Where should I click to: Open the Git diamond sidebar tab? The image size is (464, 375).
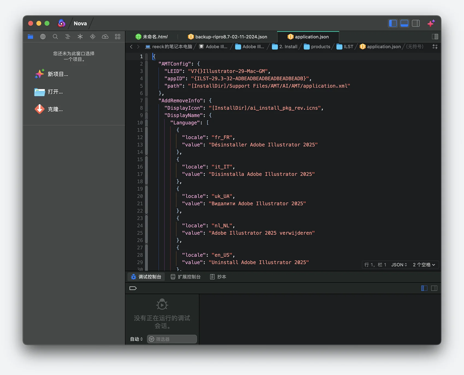(93, 37)
